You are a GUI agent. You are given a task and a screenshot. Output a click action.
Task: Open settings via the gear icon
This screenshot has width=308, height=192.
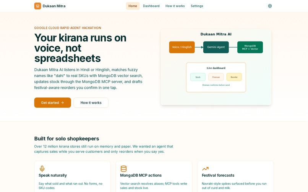coord(270,6)
